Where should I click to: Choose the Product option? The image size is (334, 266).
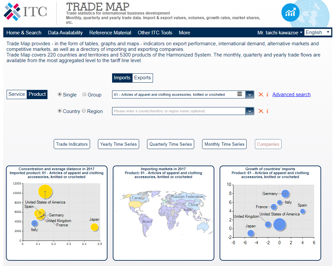(37, 94)
